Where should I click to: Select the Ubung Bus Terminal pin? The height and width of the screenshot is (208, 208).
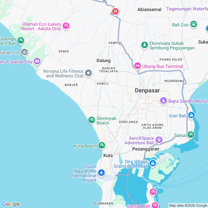pos(137,66)
